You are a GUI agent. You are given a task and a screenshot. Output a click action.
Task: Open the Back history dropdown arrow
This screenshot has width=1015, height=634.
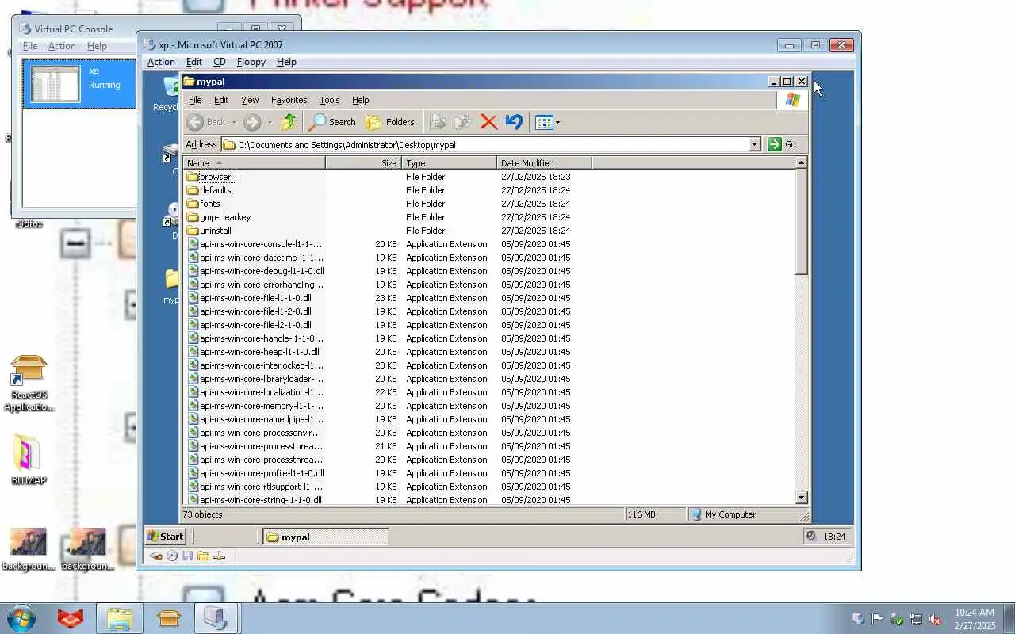(234, 122)
